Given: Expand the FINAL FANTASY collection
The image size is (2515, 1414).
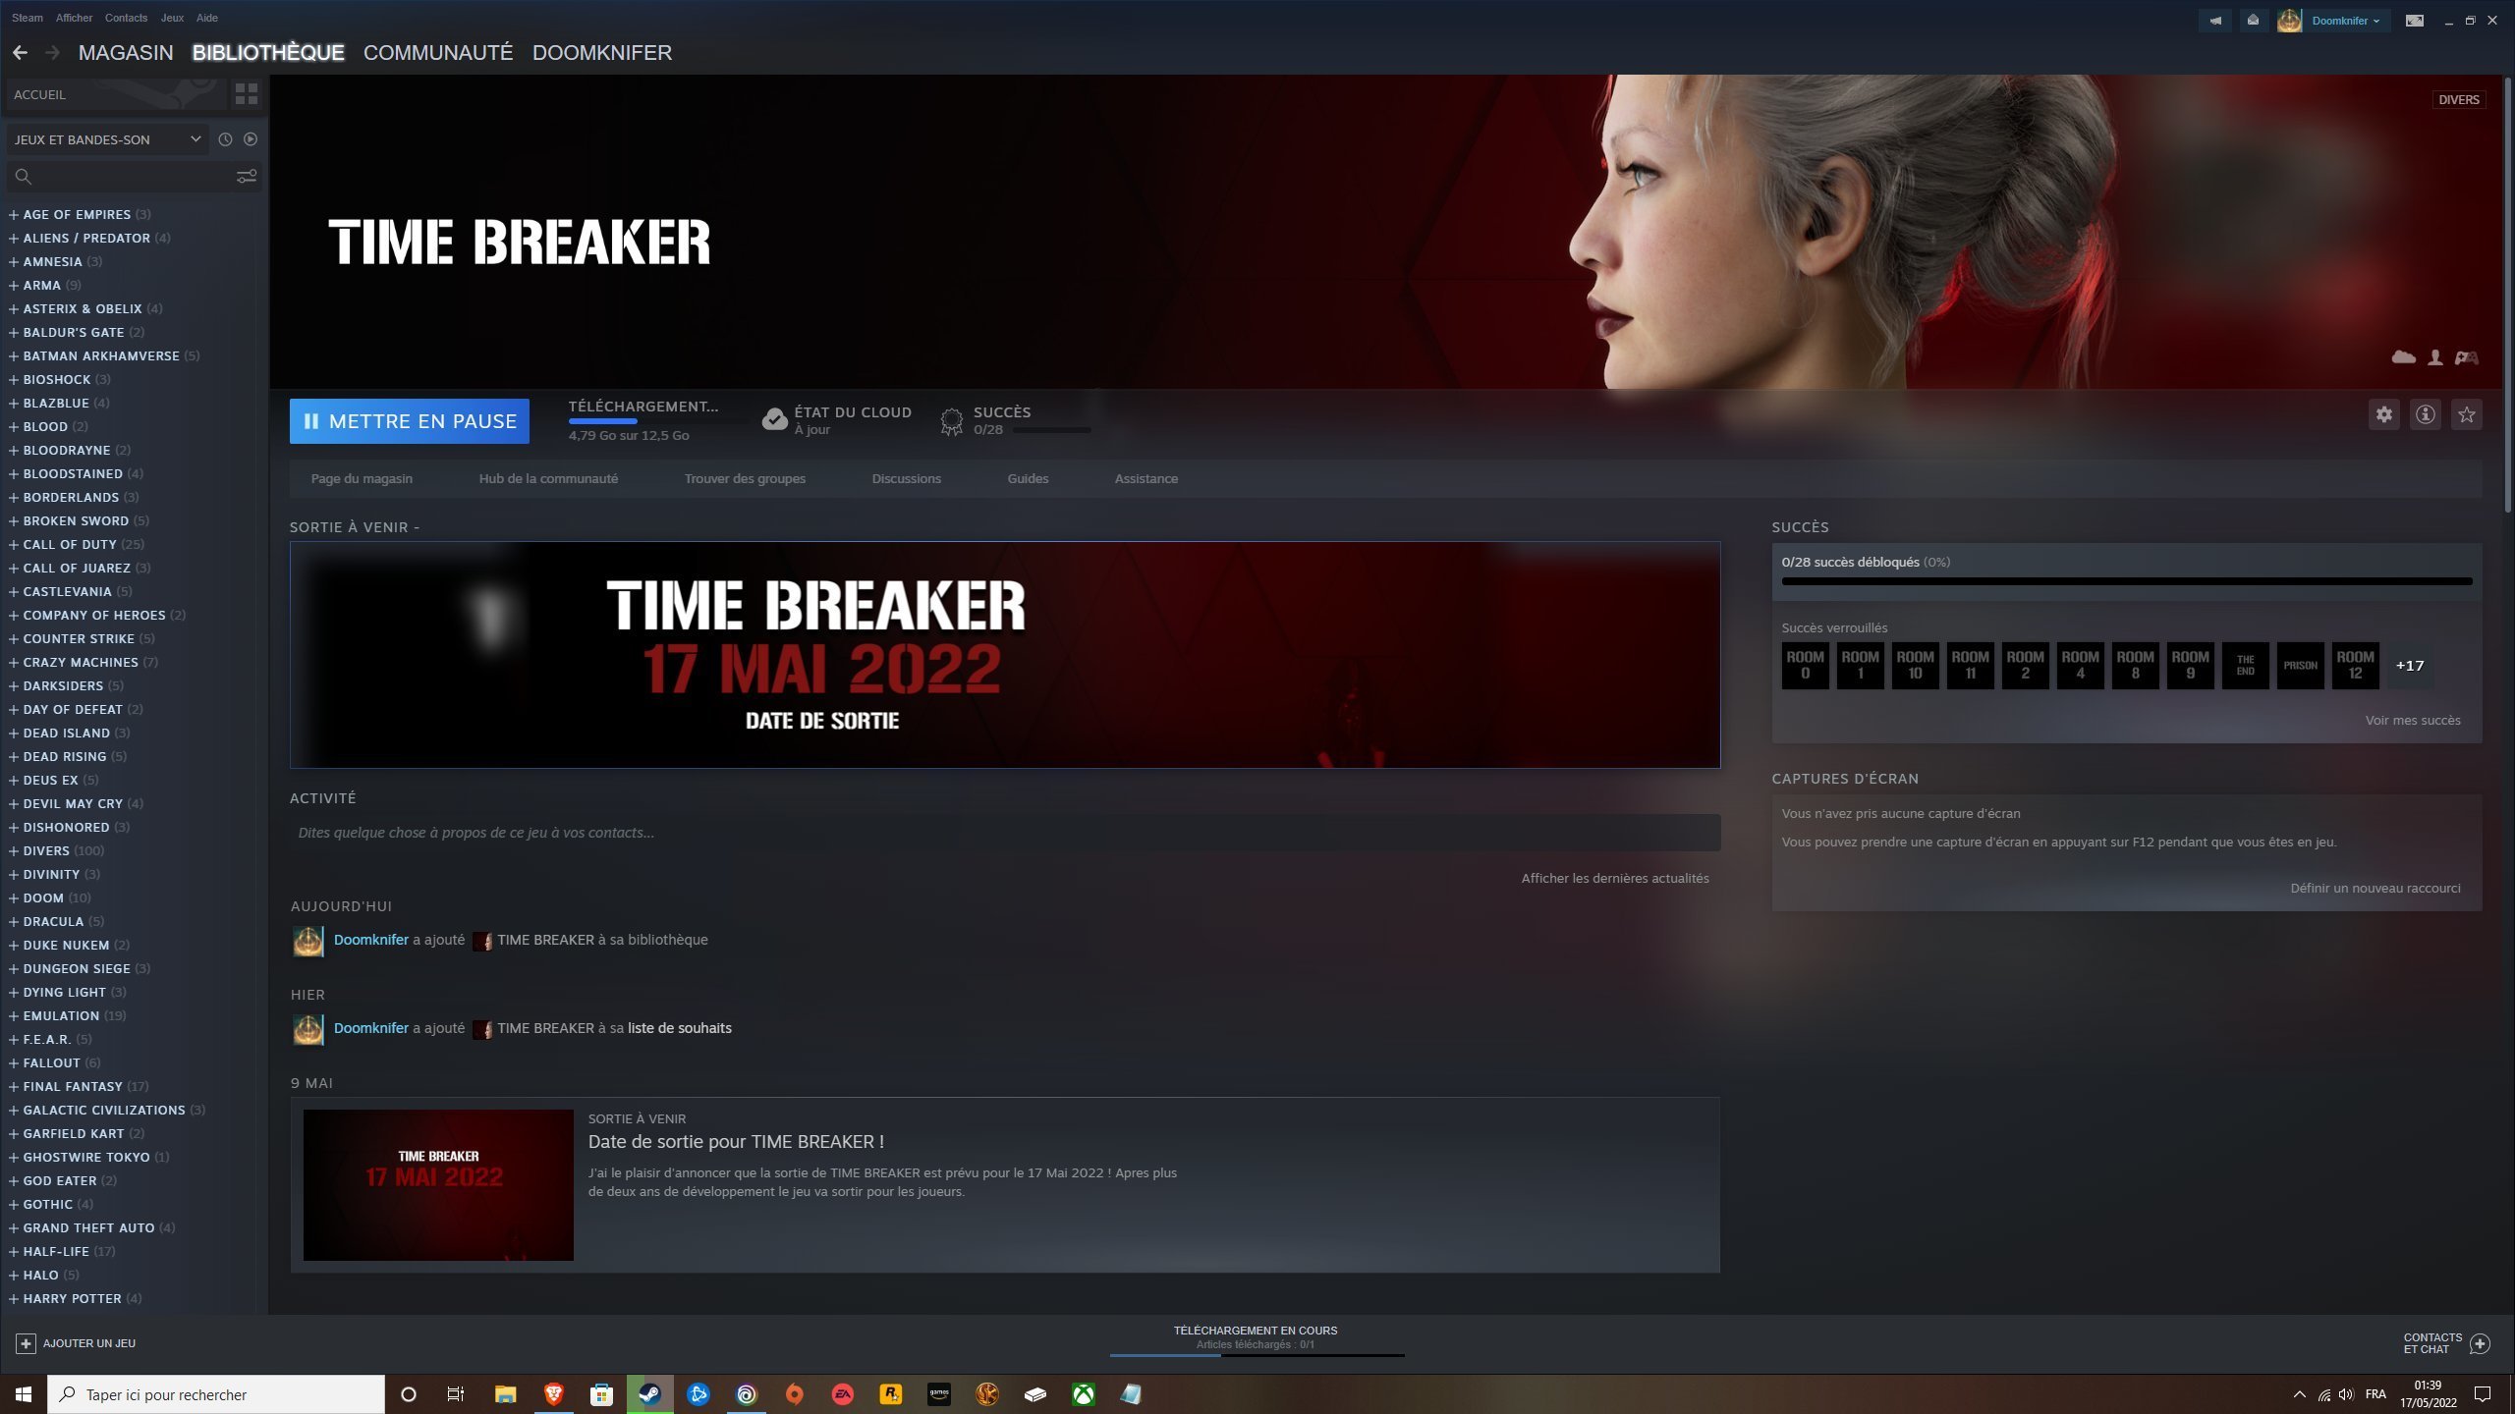Looking at the screenshot, I should click(x=14, y=1086).
